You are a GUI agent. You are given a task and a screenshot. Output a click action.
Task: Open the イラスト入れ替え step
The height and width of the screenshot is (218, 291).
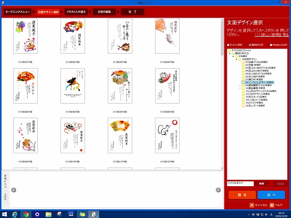tap(76, 12)
